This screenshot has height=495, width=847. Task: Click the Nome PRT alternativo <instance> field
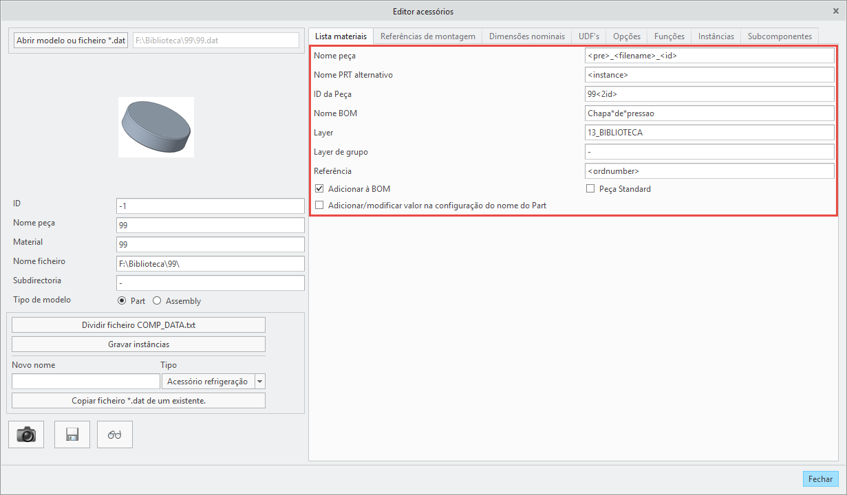point(709,75)
